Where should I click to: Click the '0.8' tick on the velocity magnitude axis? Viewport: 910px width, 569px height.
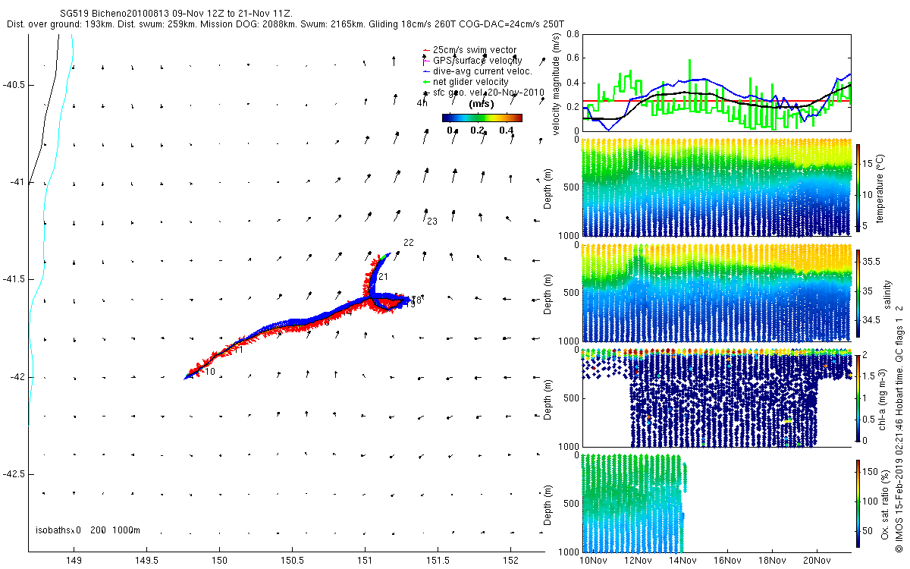click(x=572, y=34)
